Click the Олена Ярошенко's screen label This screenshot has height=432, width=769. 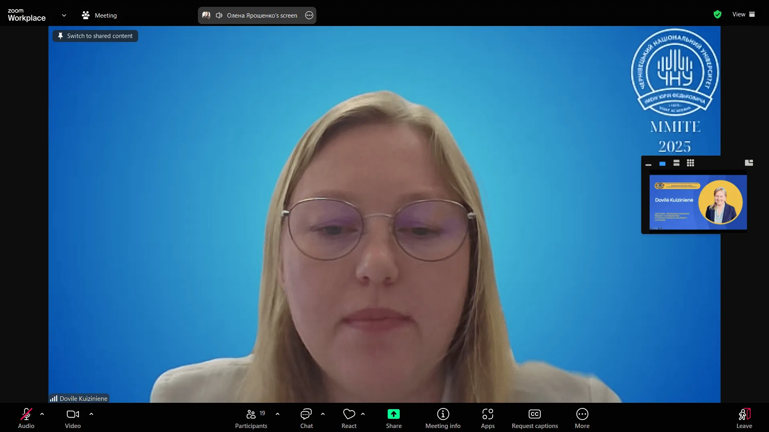[x=262, y=15]
